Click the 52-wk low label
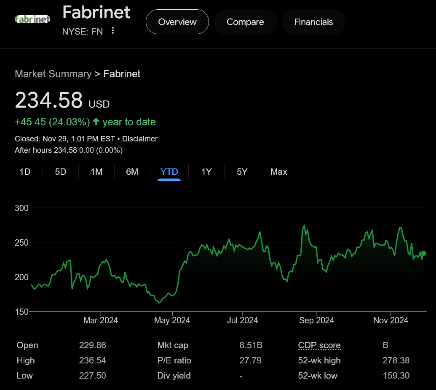 [318, 376]
